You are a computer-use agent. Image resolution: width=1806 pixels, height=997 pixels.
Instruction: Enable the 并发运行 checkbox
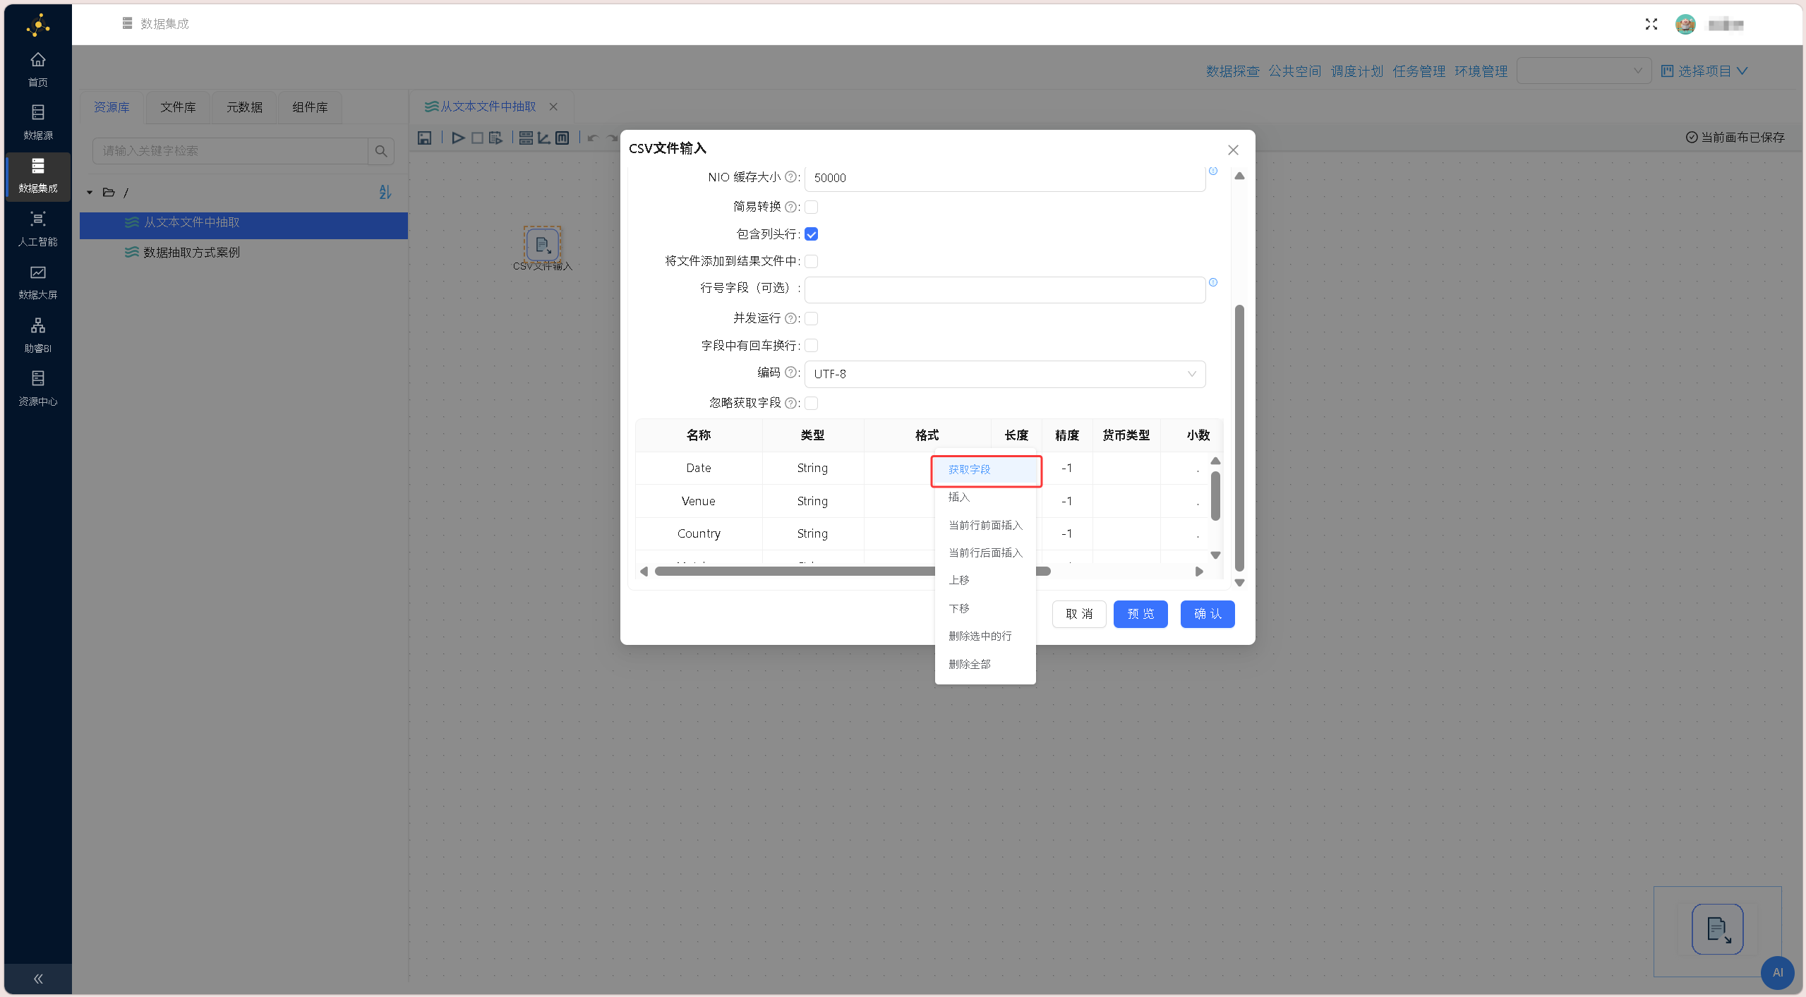pos(812,319)
